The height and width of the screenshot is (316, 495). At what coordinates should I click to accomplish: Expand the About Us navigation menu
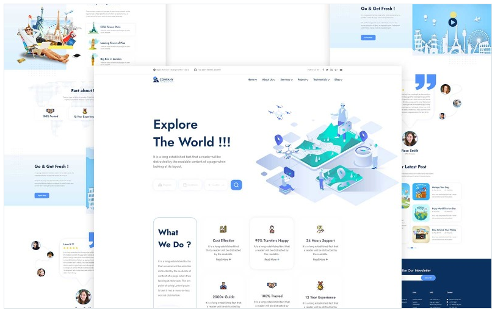pyautogui.click(x=269, y=80)
